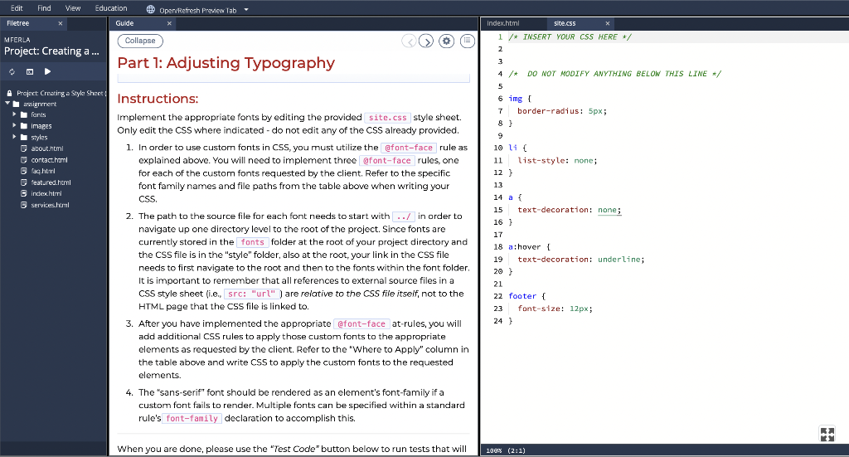The height and width of the screenshot is (457, 849).
Task: Go to next guide page arrow
Action: [x=425, y=41]
